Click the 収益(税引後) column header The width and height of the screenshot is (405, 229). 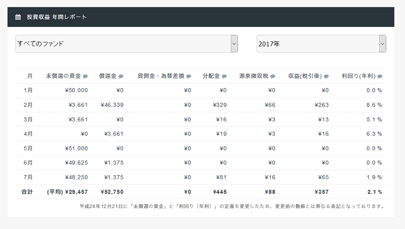click(305, 76)
